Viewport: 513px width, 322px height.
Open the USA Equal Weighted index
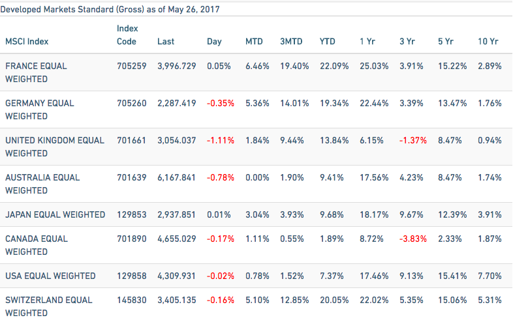[x=50, y=276]
